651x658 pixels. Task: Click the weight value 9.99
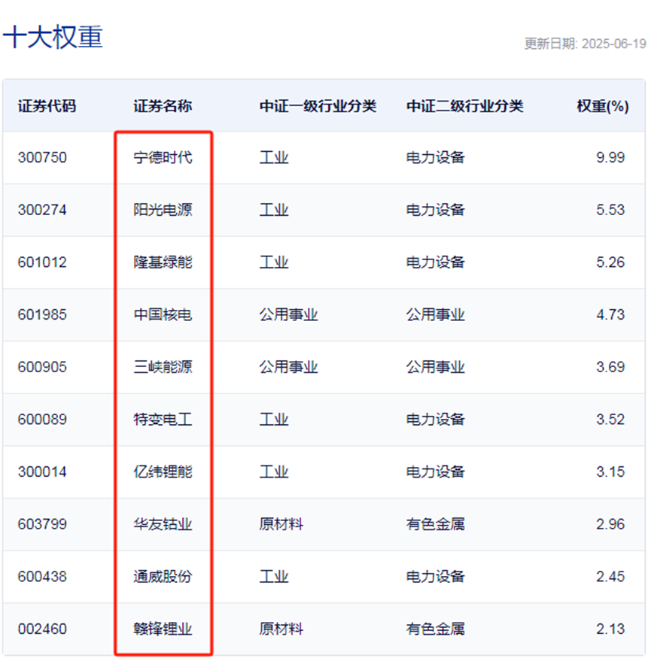[610, 157]
